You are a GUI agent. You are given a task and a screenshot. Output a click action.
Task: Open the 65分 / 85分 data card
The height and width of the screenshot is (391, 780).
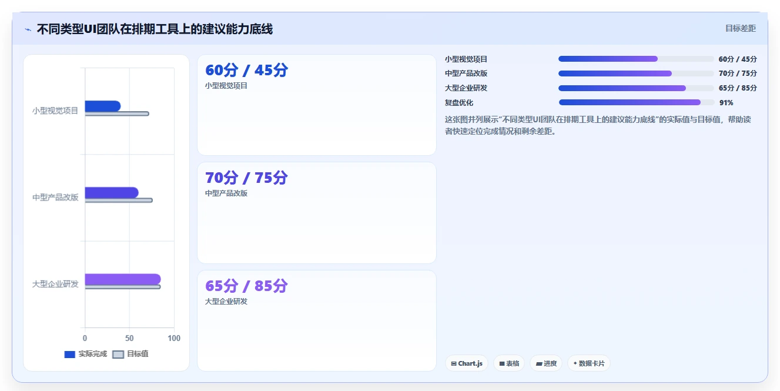317,321
